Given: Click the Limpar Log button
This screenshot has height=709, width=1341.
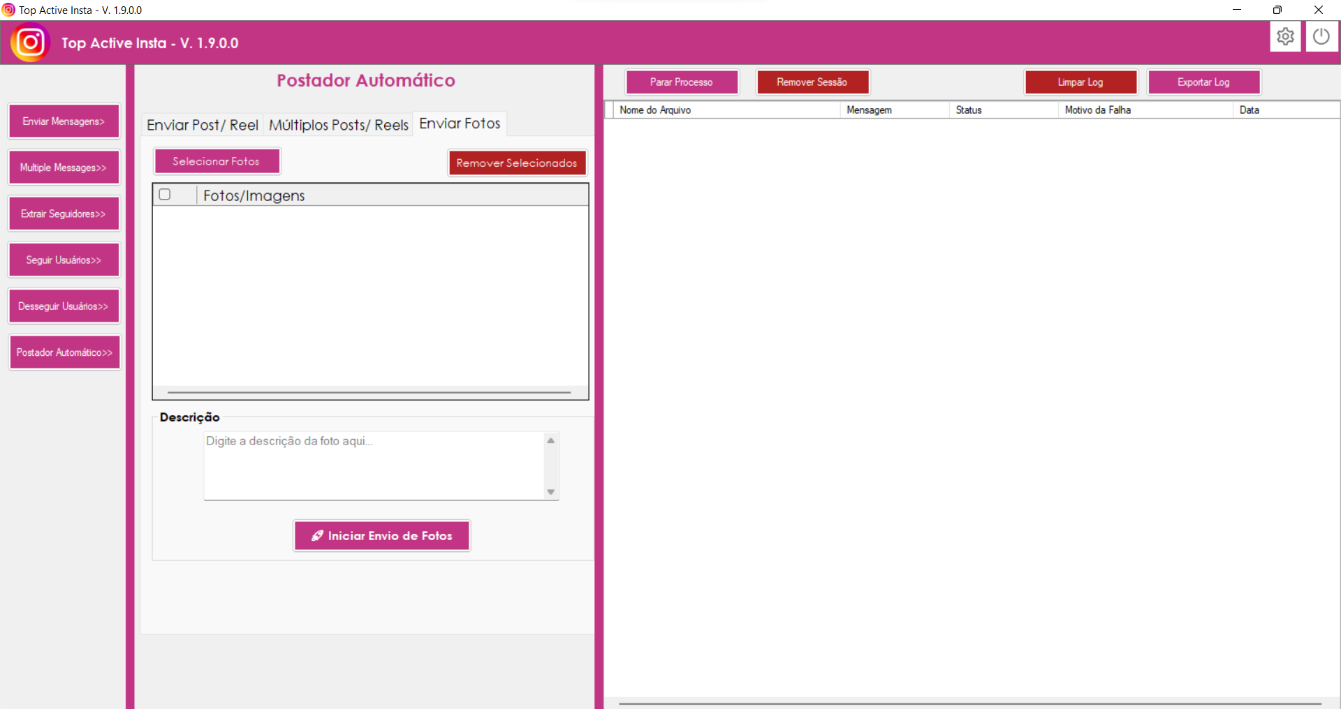Looking at the screenshot, I should [x=1080, y=82].
